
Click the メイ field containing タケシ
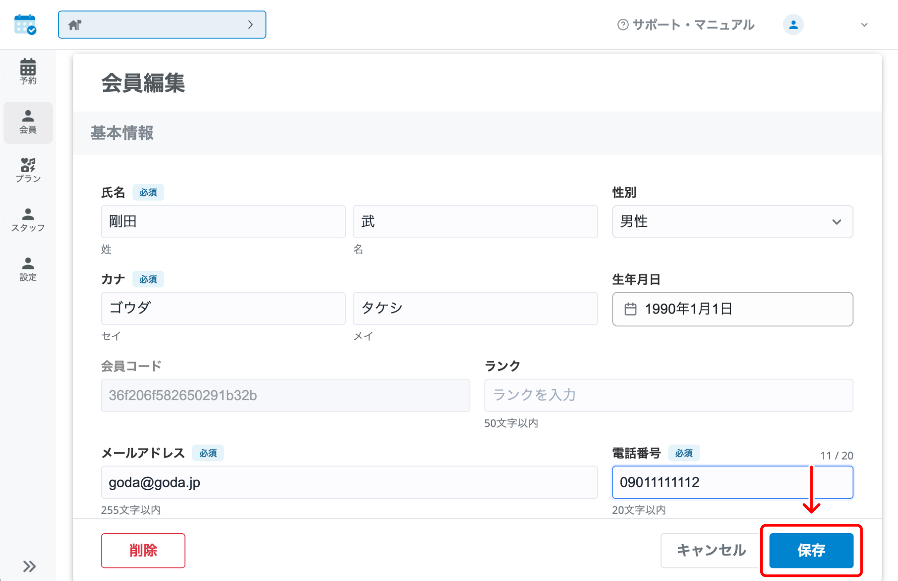475,308
